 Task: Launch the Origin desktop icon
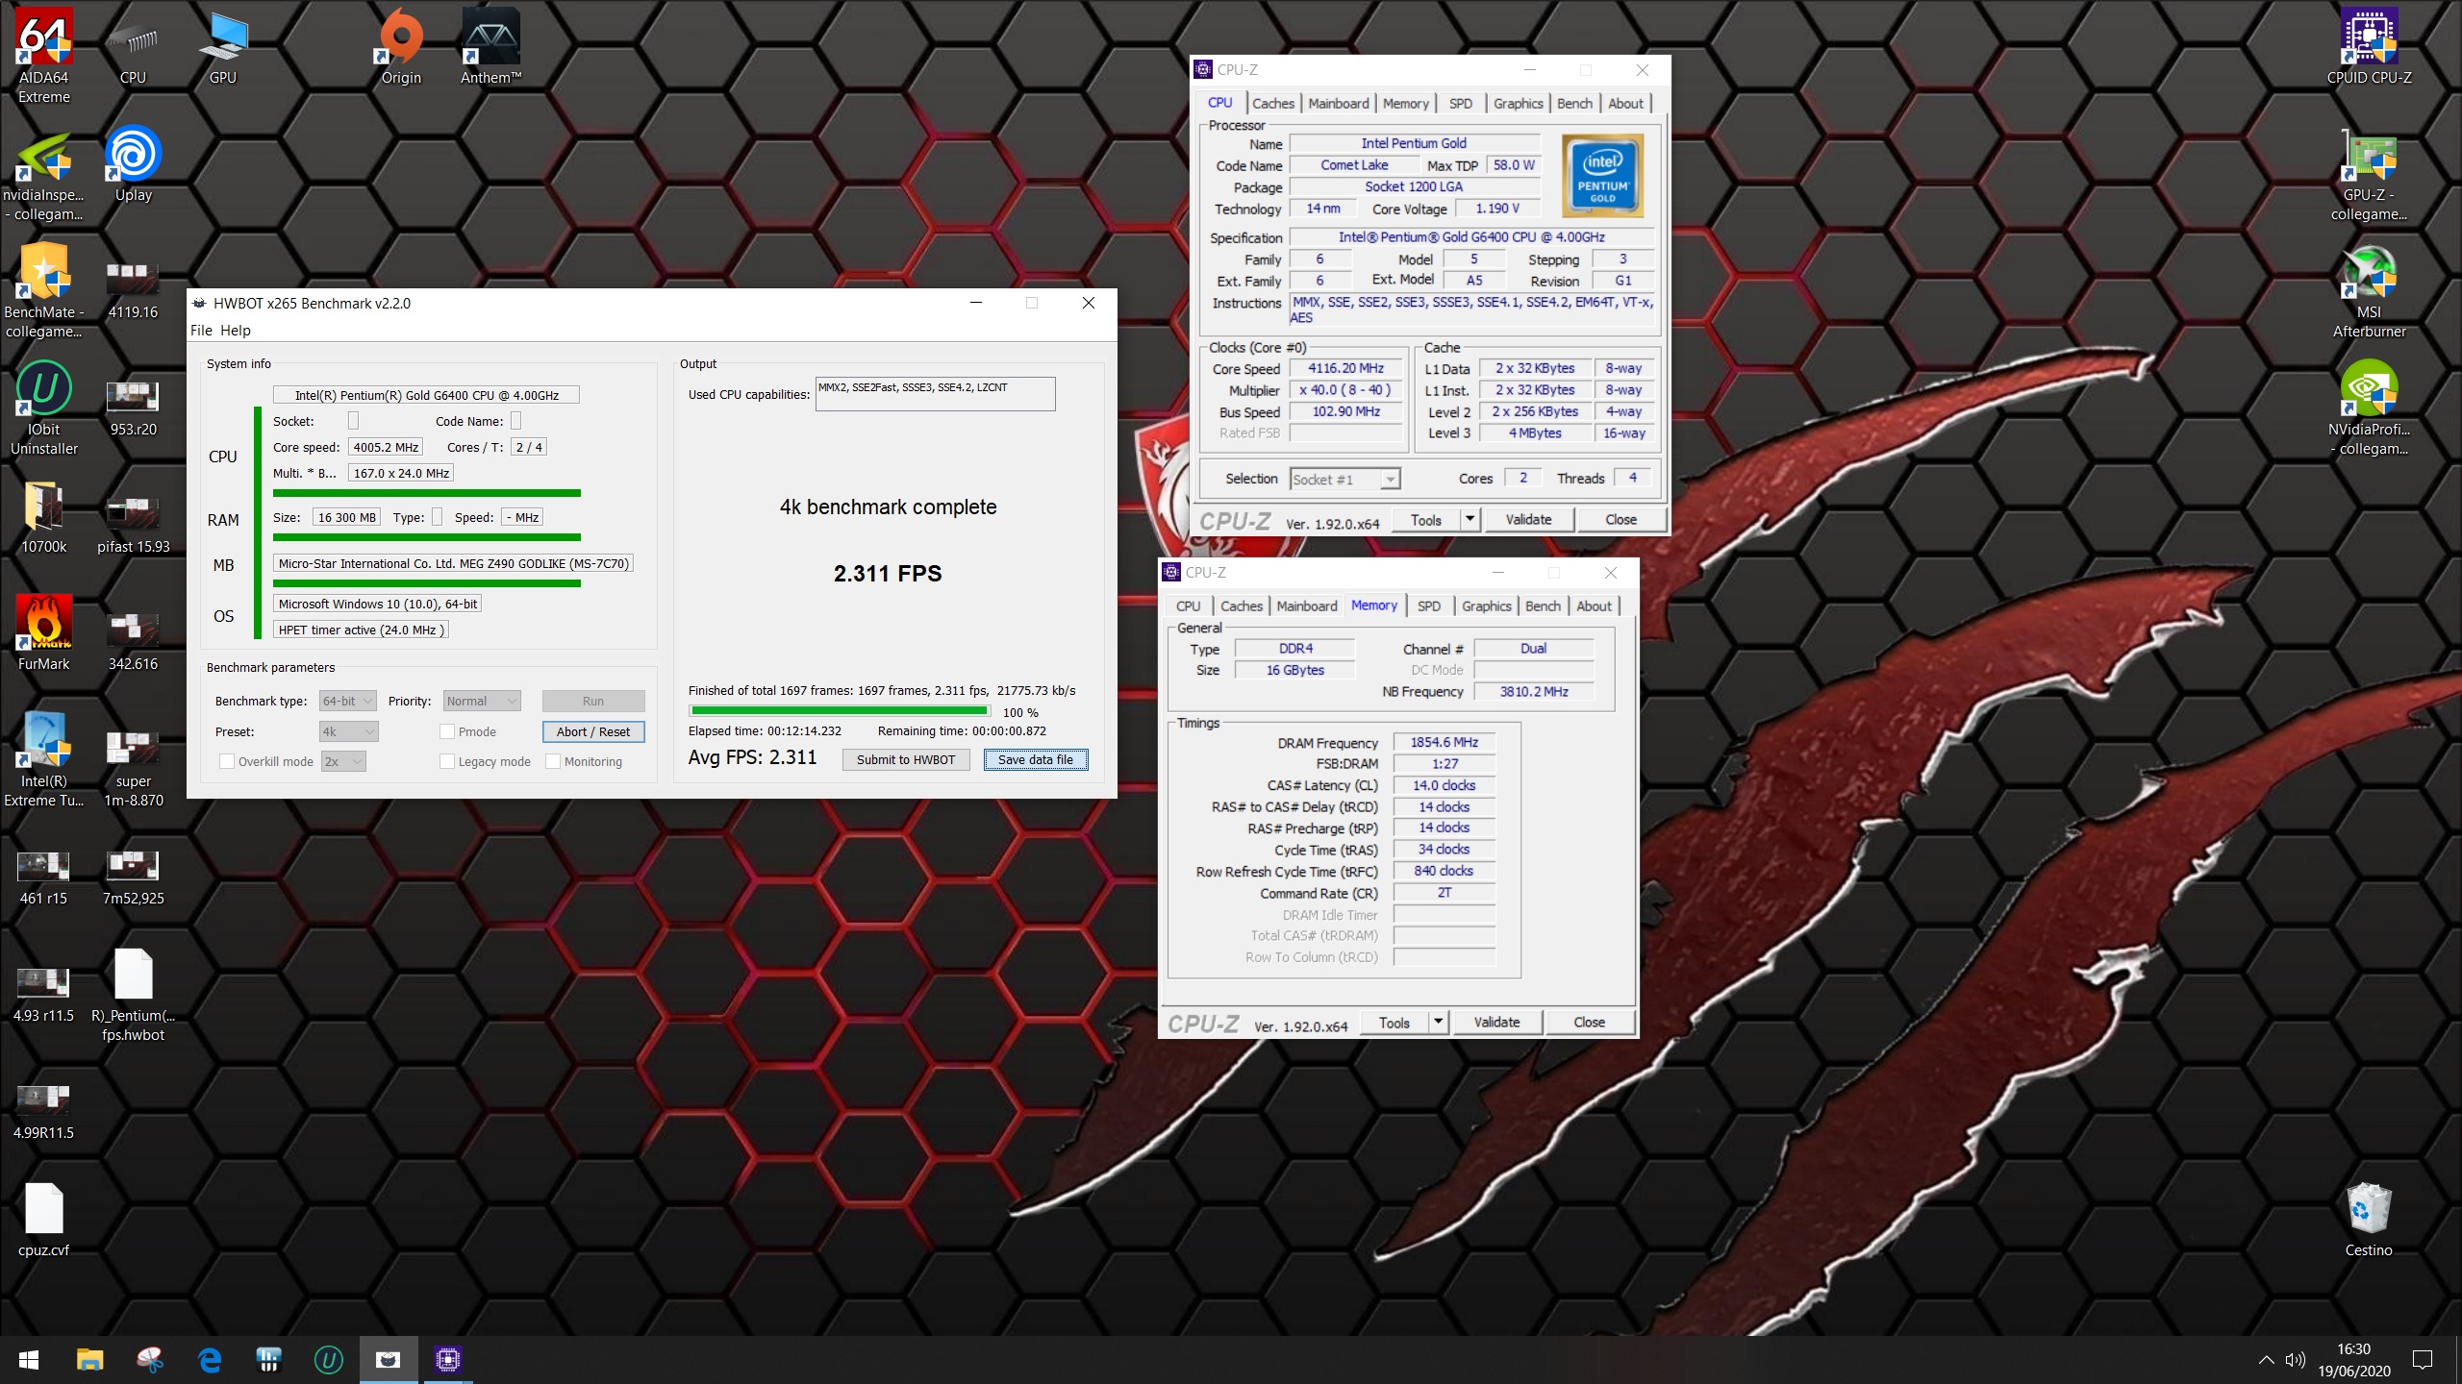[401, 48]
